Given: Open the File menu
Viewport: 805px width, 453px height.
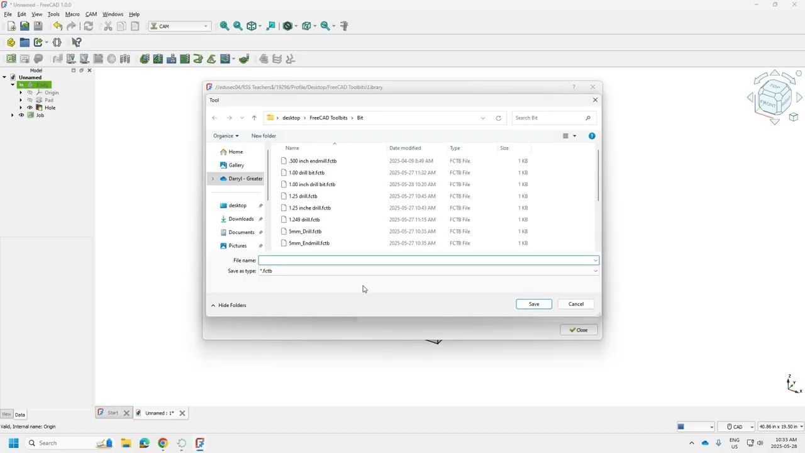Looking at the screenshot, I should (8, 14).
